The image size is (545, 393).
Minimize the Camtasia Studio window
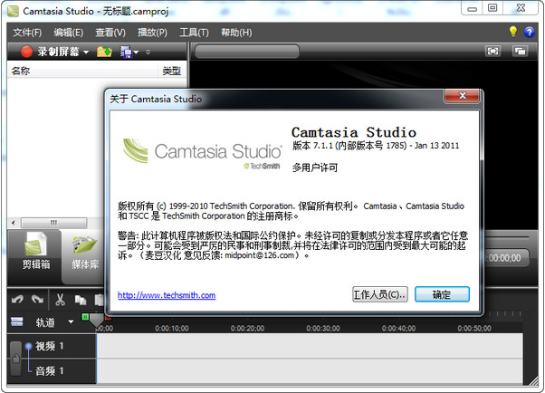472,8
